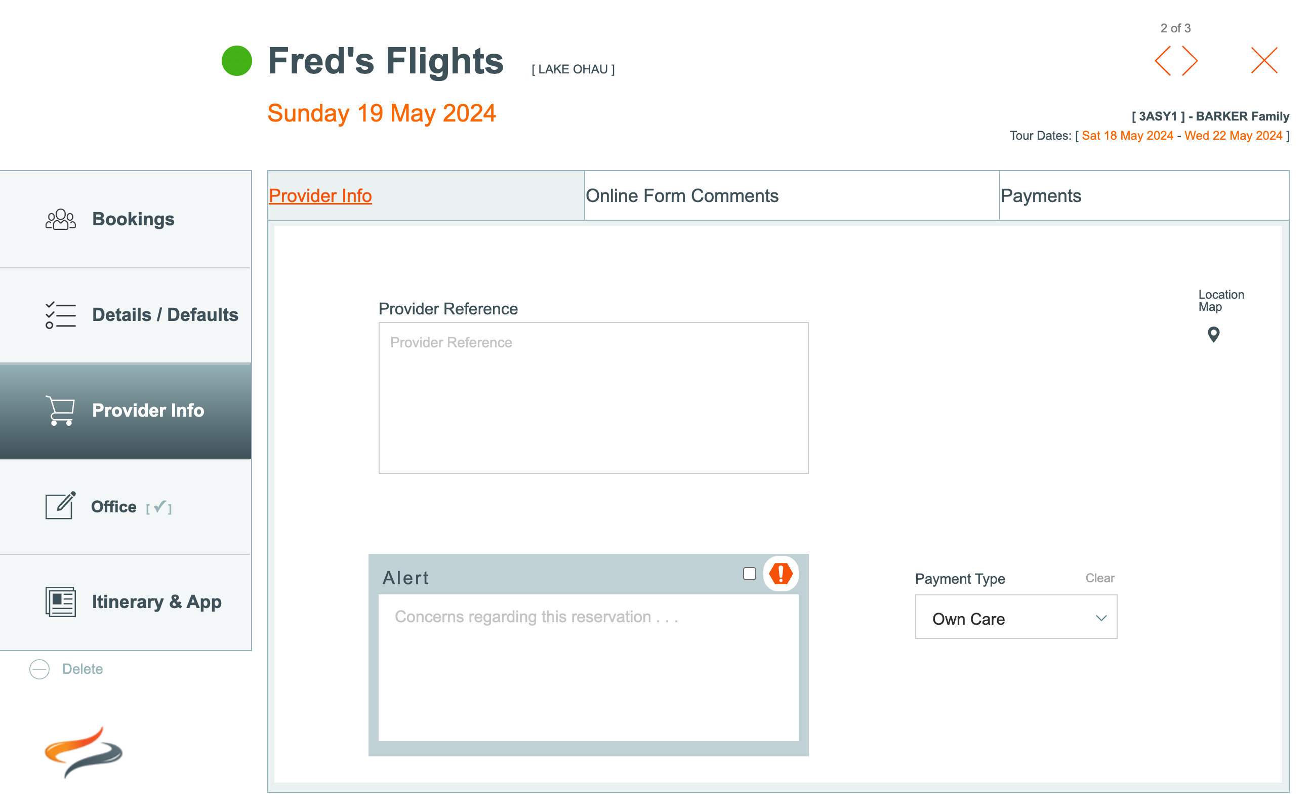Select the Provider Info tab
The width and height of the screenshot is (1310, 807).
[320, 196]
